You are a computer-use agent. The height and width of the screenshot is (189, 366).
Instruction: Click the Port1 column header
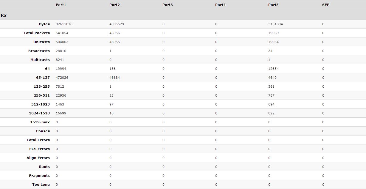click(61, 5)
